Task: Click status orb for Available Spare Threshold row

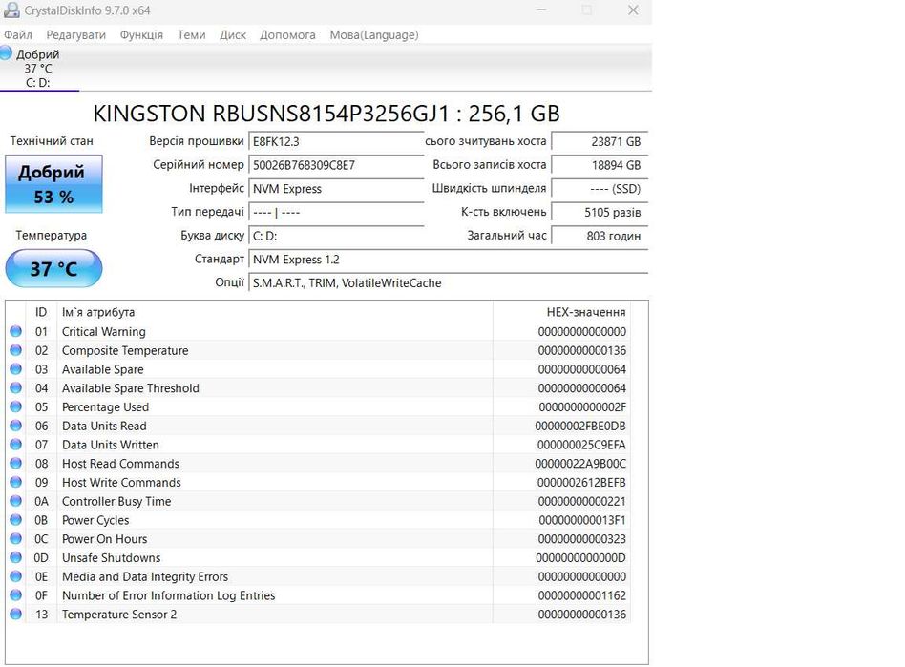Action: coord(15,387)
